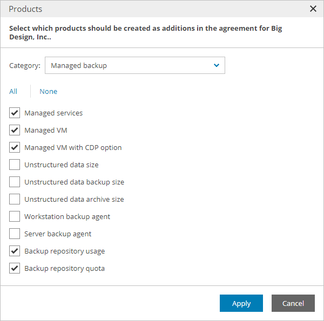Tick Unstructured data archive size checkbox
Screen dimensions: 324x321
pos(15,199)
